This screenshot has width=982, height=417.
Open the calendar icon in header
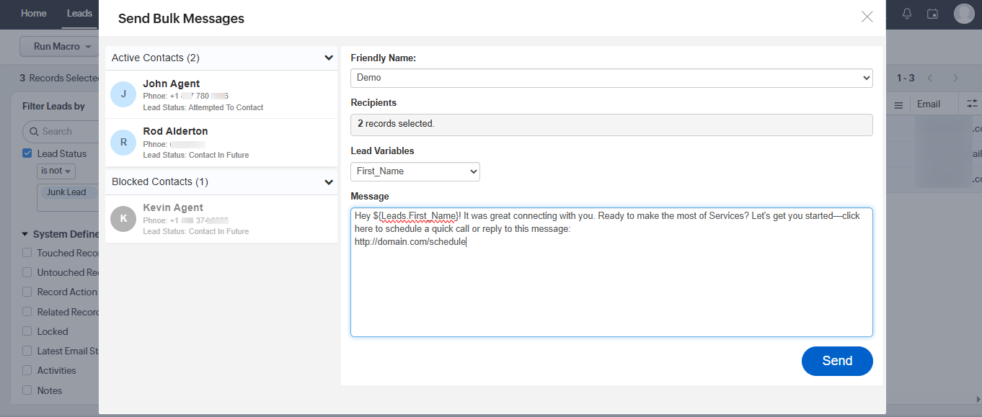click(x=932, y=14)
